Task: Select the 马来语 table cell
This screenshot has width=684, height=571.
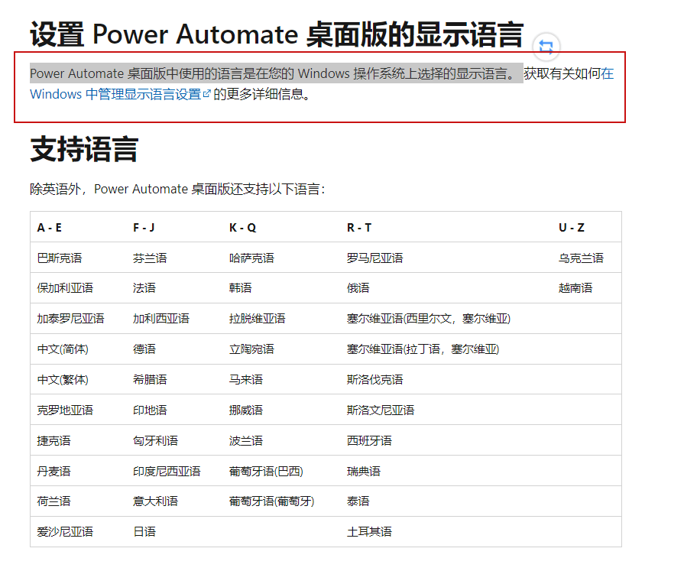Action: [x=246, y=379]
